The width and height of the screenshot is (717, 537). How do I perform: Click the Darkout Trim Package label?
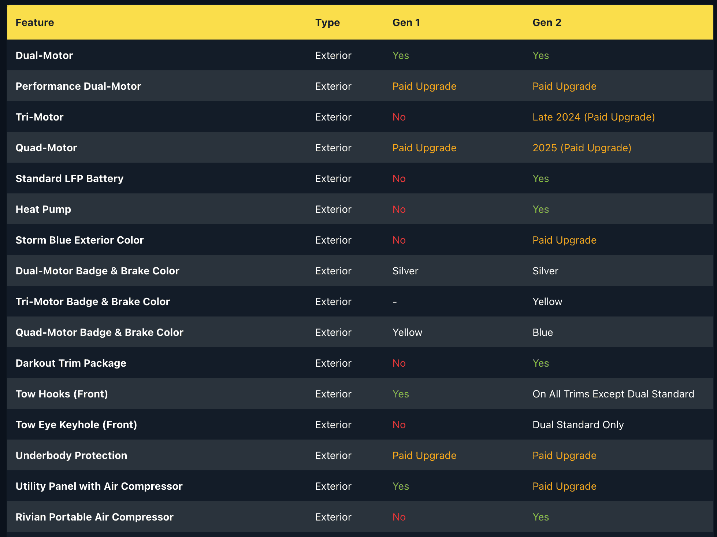point(71,363)
